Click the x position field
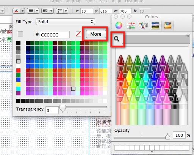Viewport: 194px width, 155px height. [x=87, y=11]
